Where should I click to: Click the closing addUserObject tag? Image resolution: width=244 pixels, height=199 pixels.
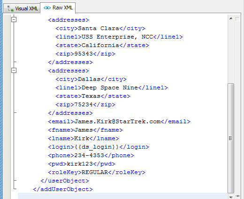(63, 189)
